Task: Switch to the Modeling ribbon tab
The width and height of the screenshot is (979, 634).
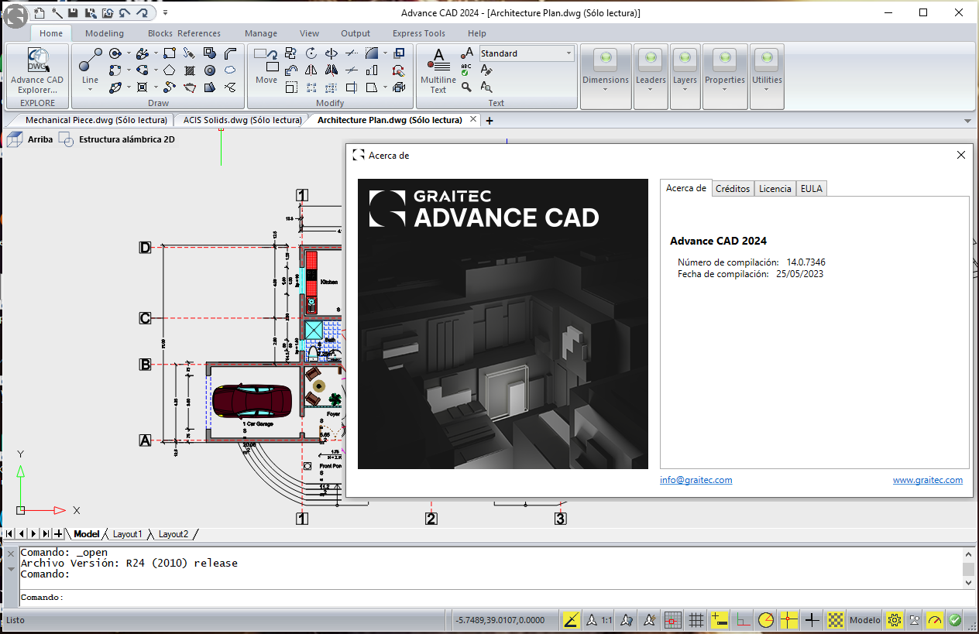Action: coord(105,33)
